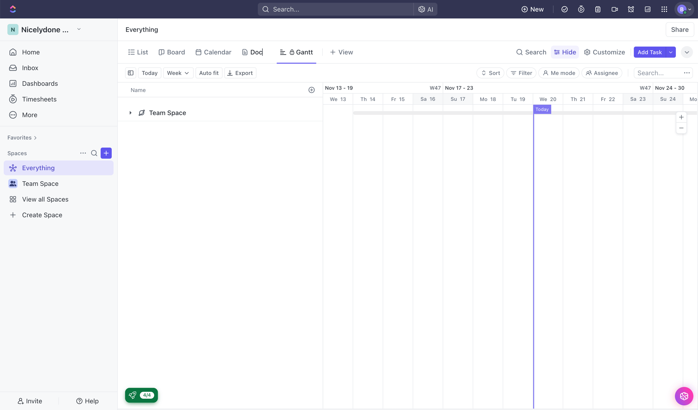This screenshot has width=698, height=410.
Task: Expand the round chevron beside Add Task
Action: [x=687, y=52]
